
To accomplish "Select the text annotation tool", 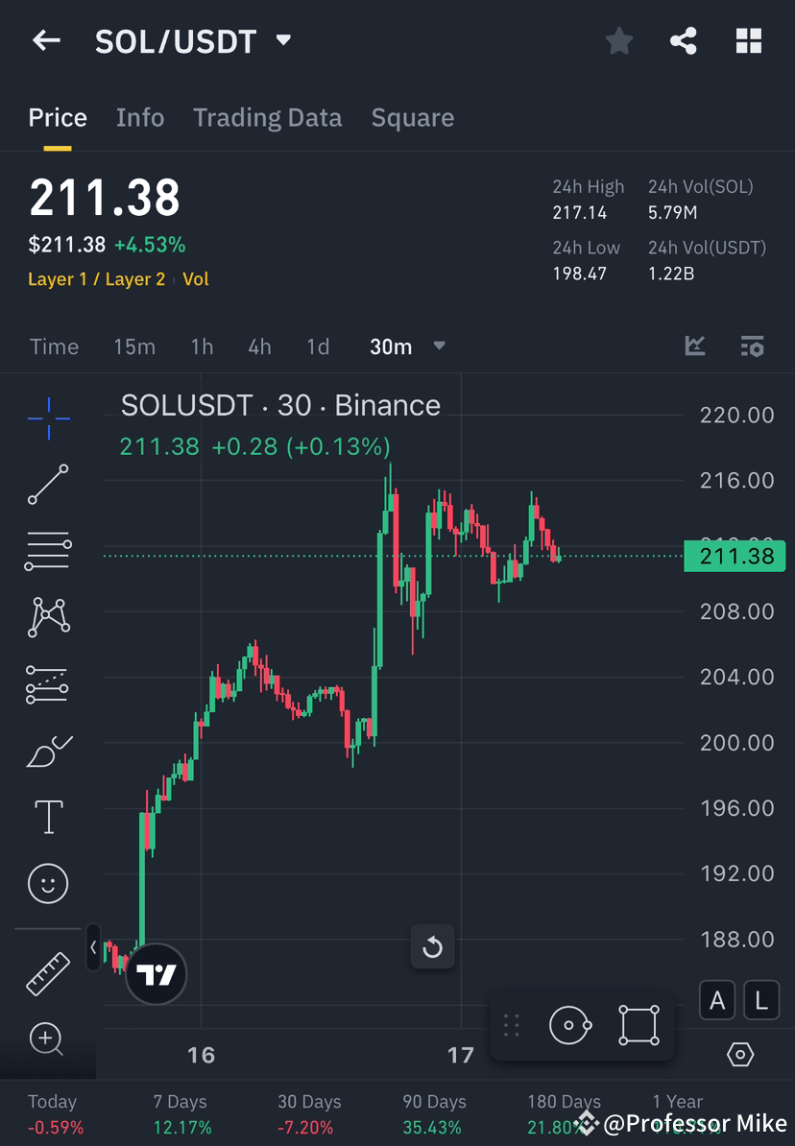I will 48,817.
